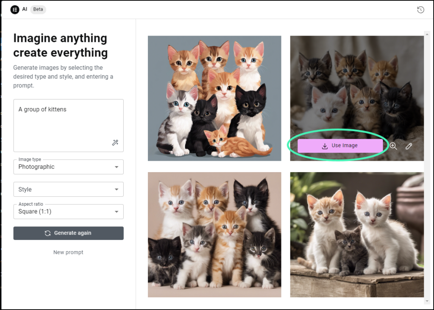Open the Style dropdown
Screen dimensions: 434x310
[68, 189]
